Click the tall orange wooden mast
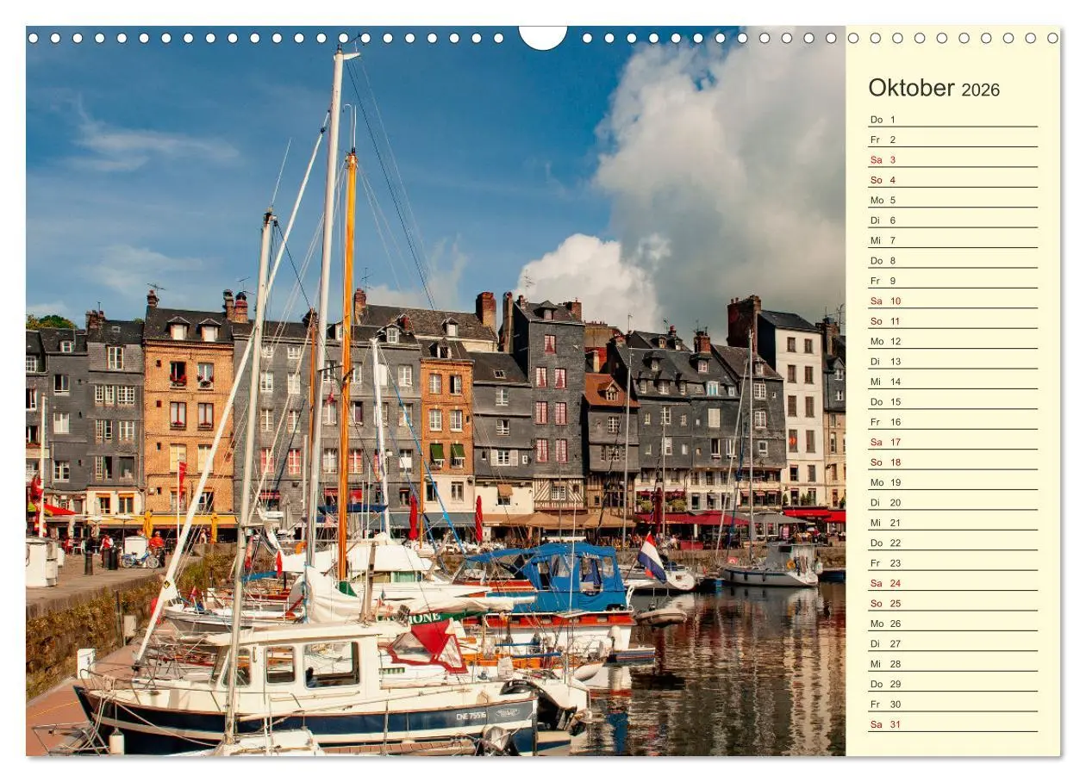 coord(346,362)
